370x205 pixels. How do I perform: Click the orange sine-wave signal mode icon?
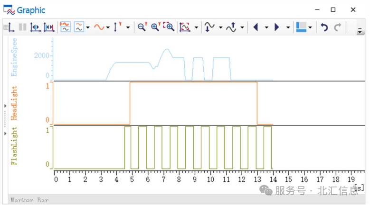coord(99,27)
